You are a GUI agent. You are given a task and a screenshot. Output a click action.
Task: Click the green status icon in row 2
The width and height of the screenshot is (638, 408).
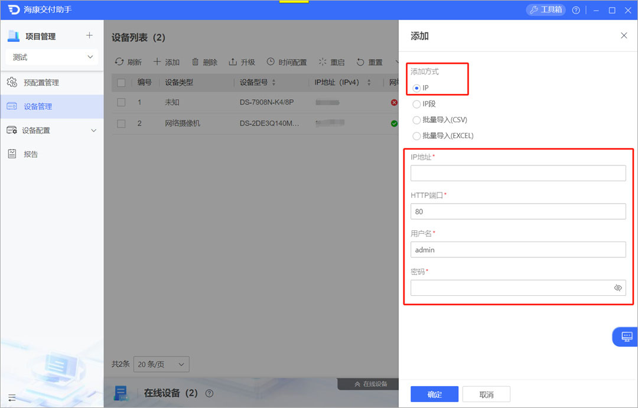(394, 123)
